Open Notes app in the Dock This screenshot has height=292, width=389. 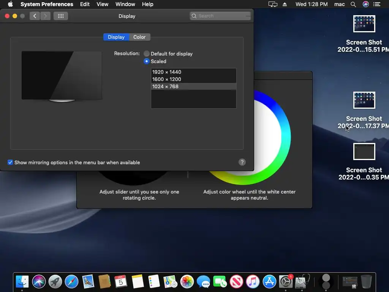tap(138, 282)
